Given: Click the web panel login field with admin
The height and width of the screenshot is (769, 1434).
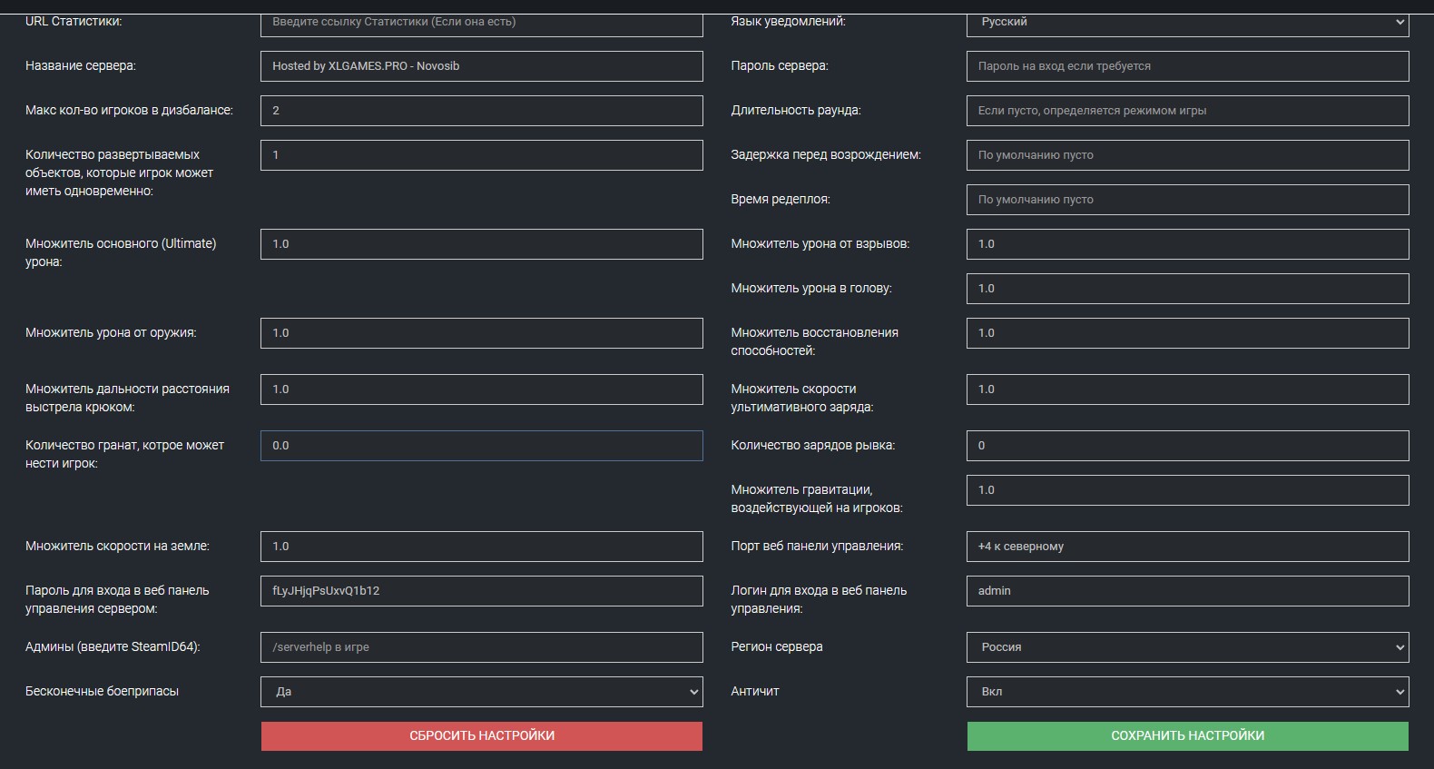Looking at the screenshot, I should coord(1187,591).
